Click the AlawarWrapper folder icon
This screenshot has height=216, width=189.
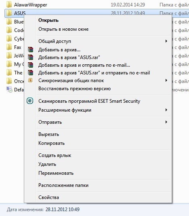coord(9,5)
